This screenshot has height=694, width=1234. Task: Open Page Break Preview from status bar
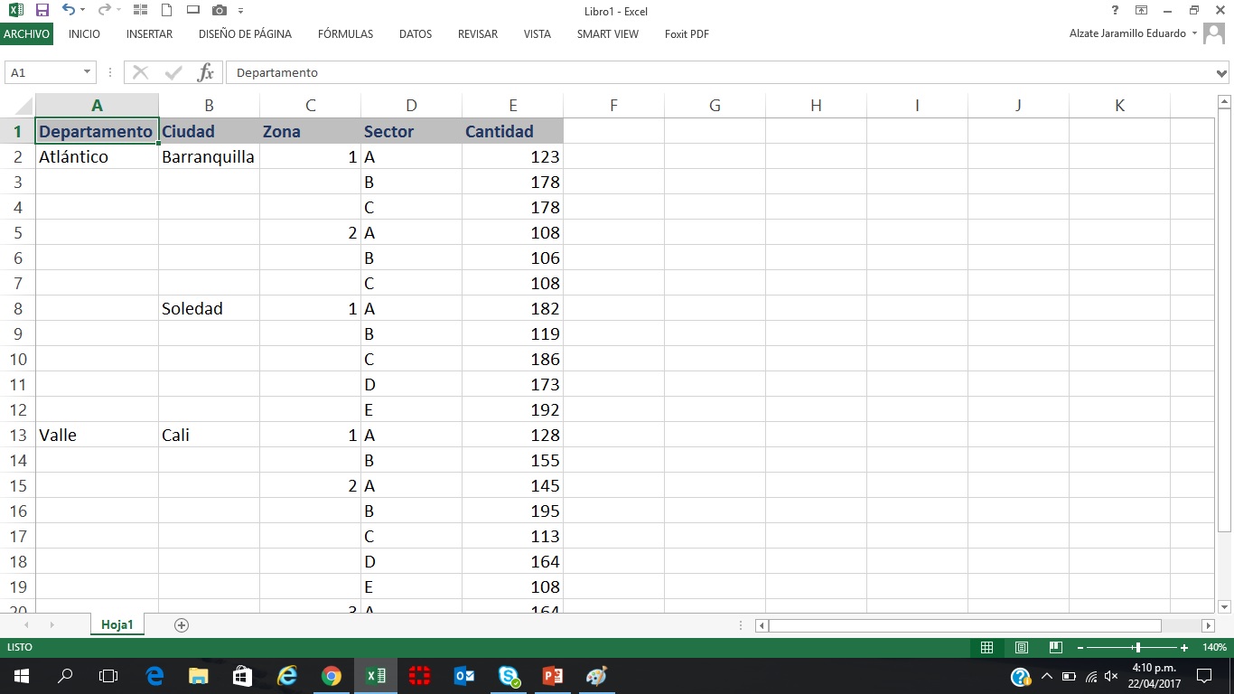1054,647
